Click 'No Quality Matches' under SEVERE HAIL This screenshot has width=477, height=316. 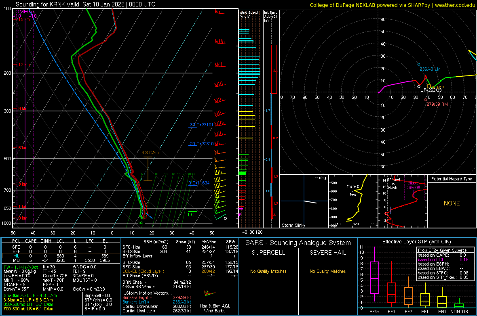click(x=327, y=271)
